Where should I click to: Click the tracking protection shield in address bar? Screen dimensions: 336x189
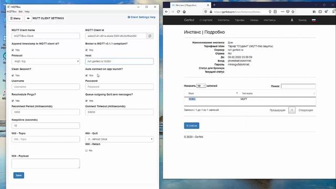(x=206, y=12)
